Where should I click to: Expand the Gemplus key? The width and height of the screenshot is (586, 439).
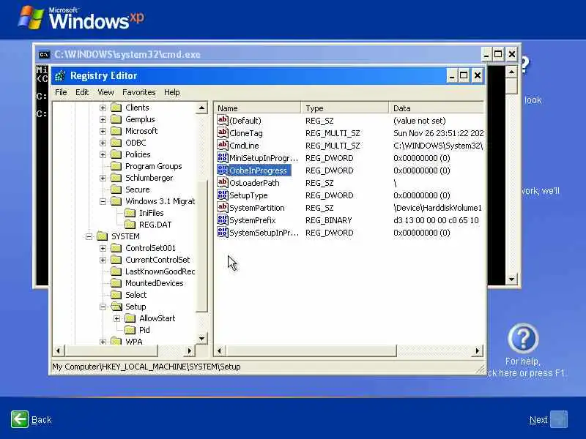[103, 119]
